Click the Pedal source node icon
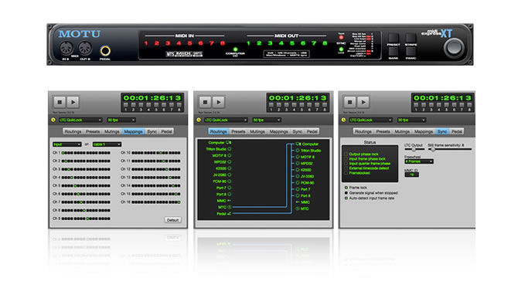This screenshot has height=295, width=518. pos(230,213)
